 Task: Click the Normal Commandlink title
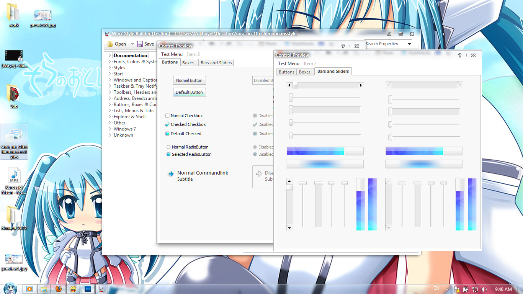pyautogui.click(x=203, y=173)
